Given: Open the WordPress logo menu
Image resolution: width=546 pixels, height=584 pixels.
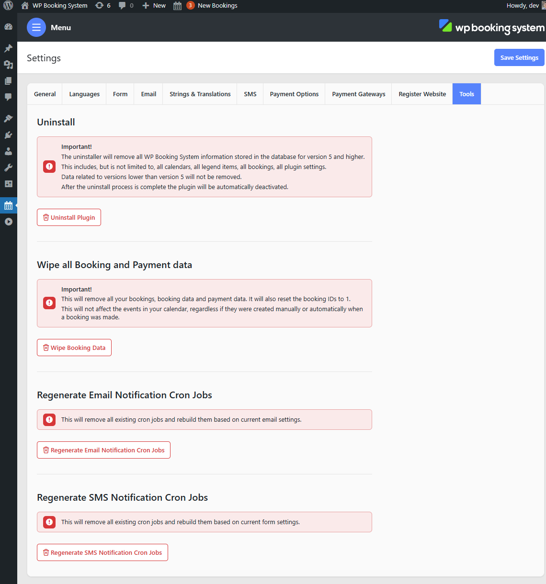Looking at the screenshot, I should (x=8, y=6).
